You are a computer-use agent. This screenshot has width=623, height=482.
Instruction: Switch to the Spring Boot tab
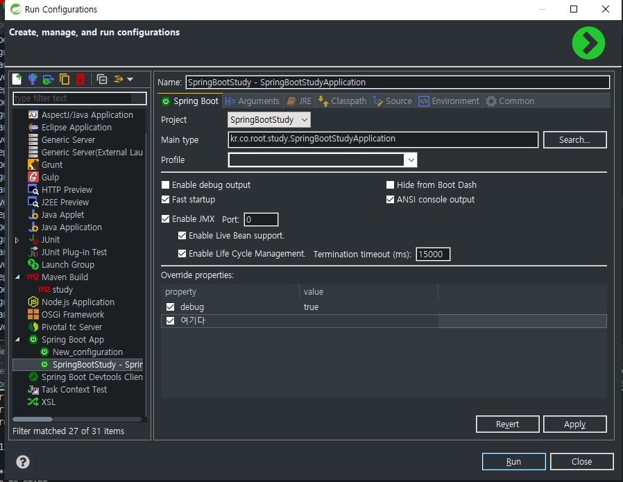point(190,101)
